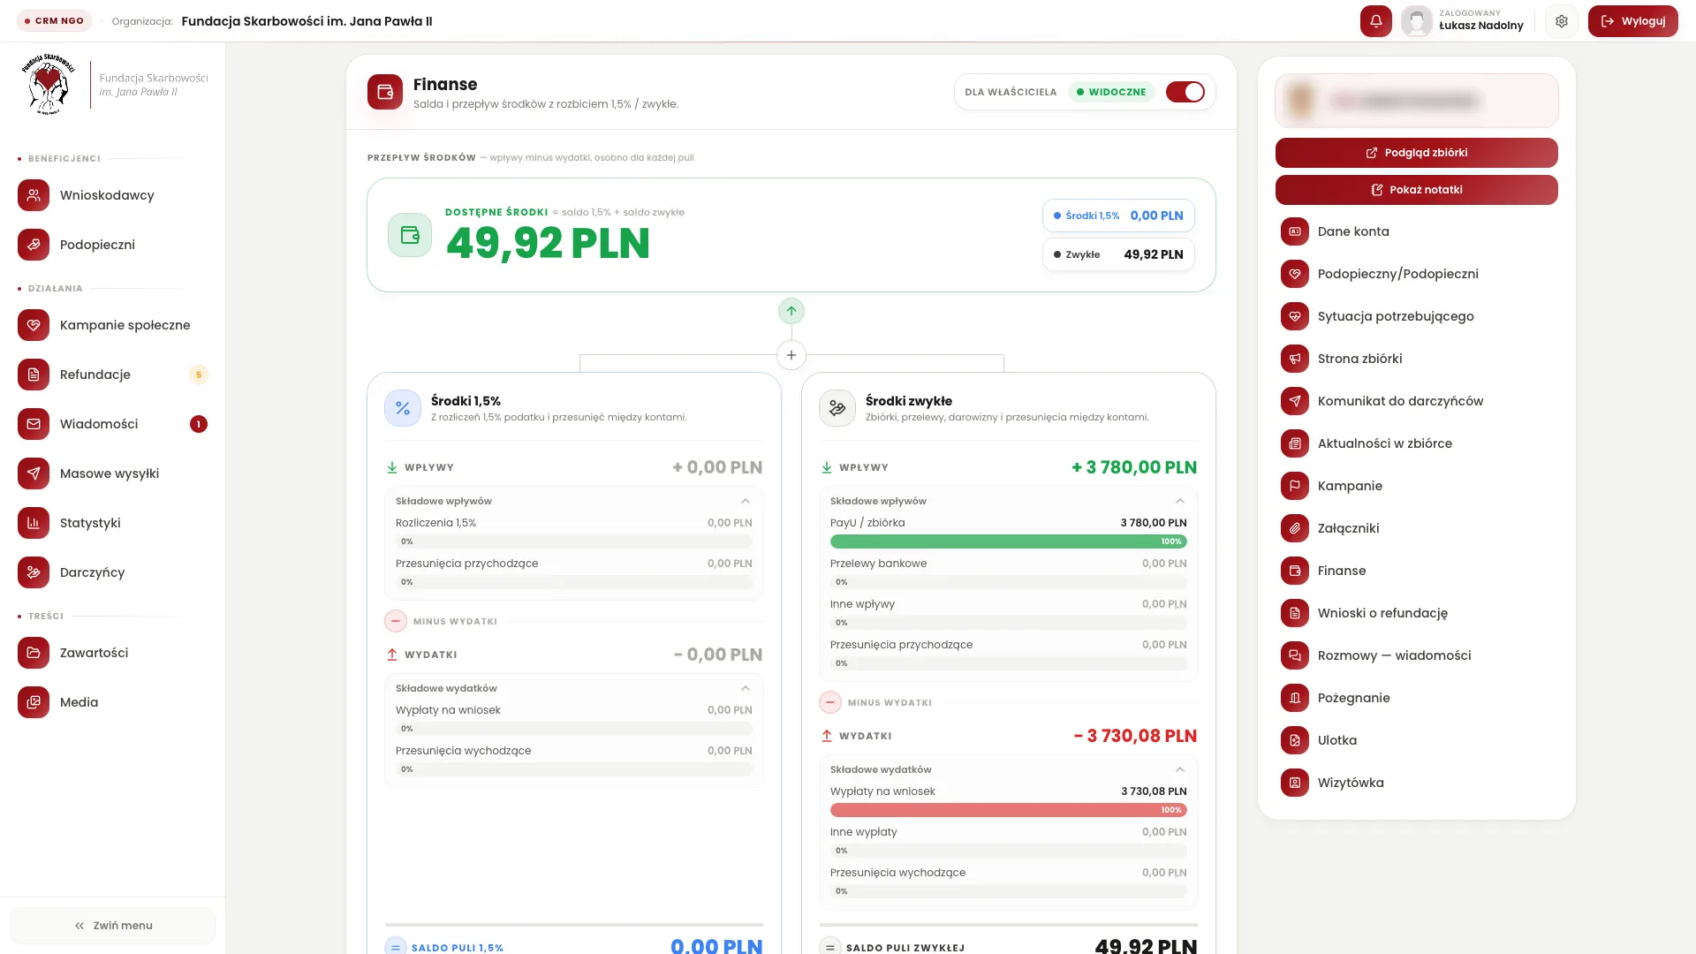Click the Statystyki chart icon

tap(34, 523)
